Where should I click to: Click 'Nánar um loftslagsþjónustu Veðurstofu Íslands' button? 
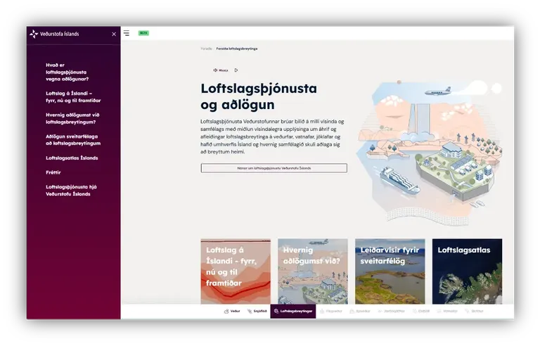[274, 168]
